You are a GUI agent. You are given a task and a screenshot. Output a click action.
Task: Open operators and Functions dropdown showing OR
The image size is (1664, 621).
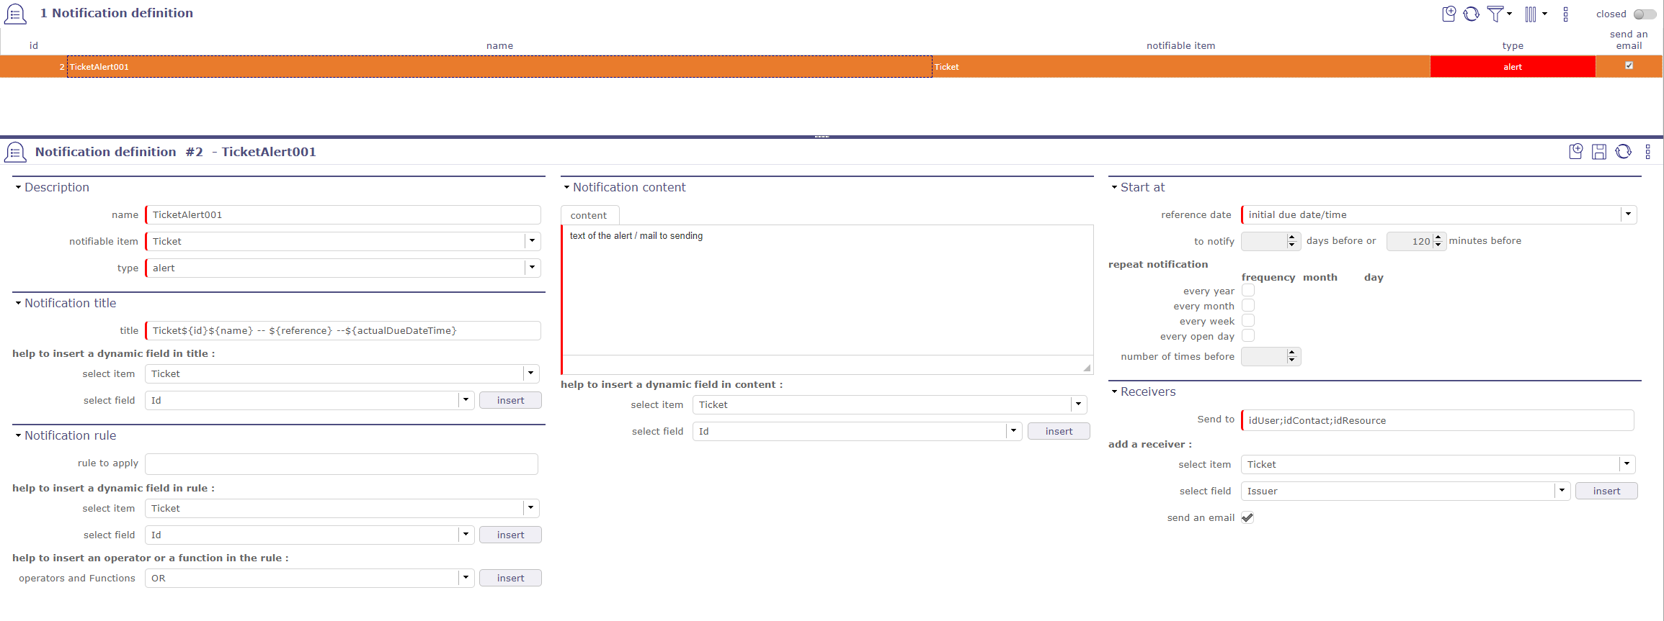pyautogui.click(x=466, y=578)
